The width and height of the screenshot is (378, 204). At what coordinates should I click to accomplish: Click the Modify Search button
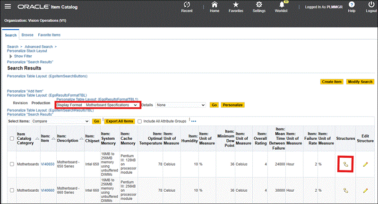(x=360, y=82)
